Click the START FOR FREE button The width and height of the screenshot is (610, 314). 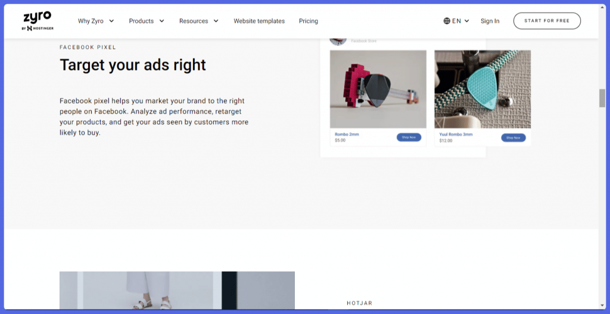click(x=547, y=21)
